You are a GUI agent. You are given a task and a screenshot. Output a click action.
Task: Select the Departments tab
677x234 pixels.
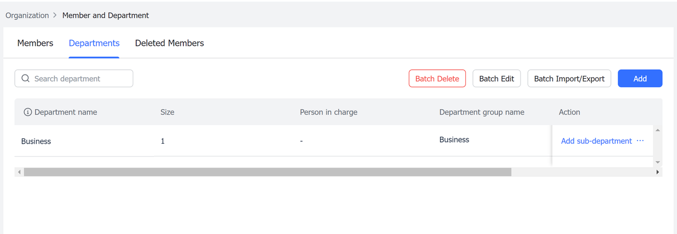[x=94, y=43]
